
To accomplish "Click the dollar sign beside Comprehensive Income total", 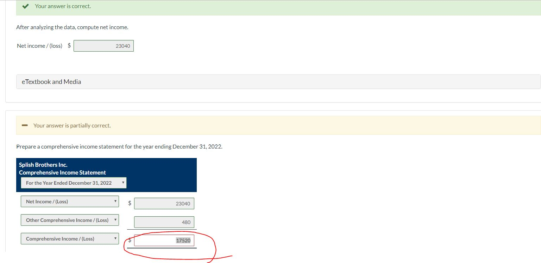I will pos(129,240).
